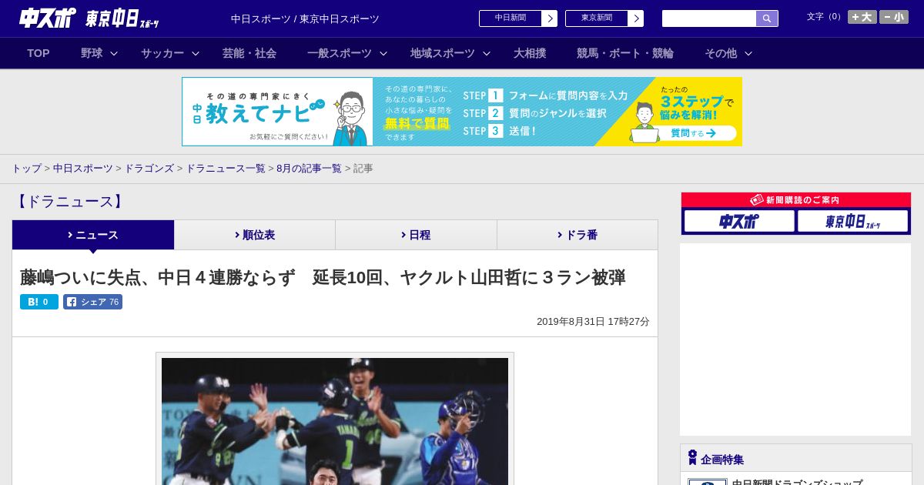Select the ニュース tab
Image resolution: width=924 pixels, height=485 pixels.
(x=93, y=235)
